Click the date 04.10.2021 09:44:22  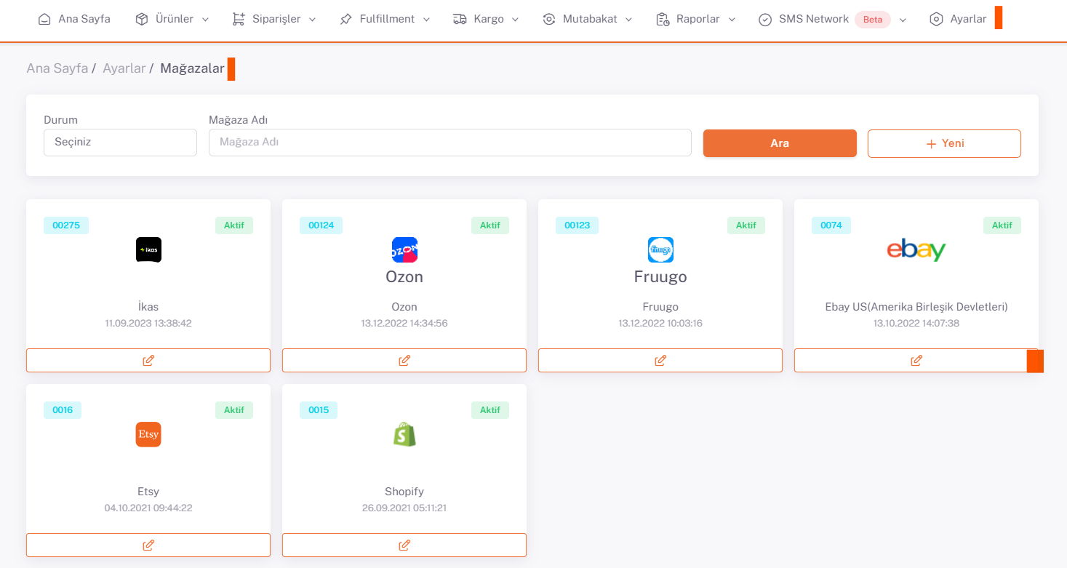[x=148, y=508]
